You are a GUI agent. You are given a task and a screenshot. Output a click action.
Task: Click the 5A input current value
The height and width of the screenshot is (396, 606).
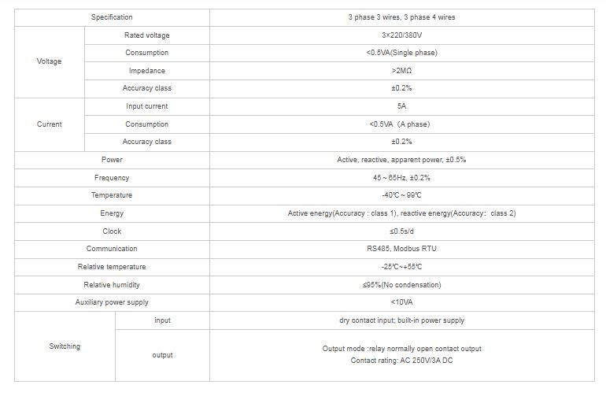coord(401,106)
